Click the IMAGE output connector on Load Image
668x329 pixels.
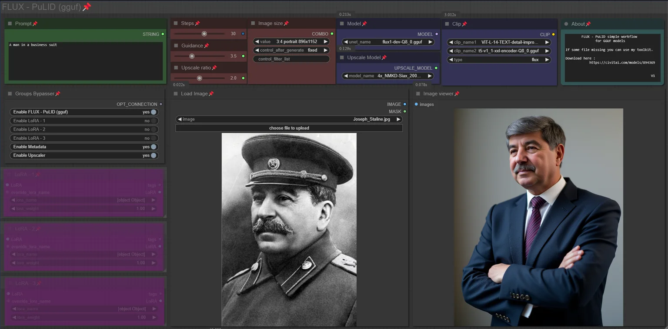tap(405, 104)
